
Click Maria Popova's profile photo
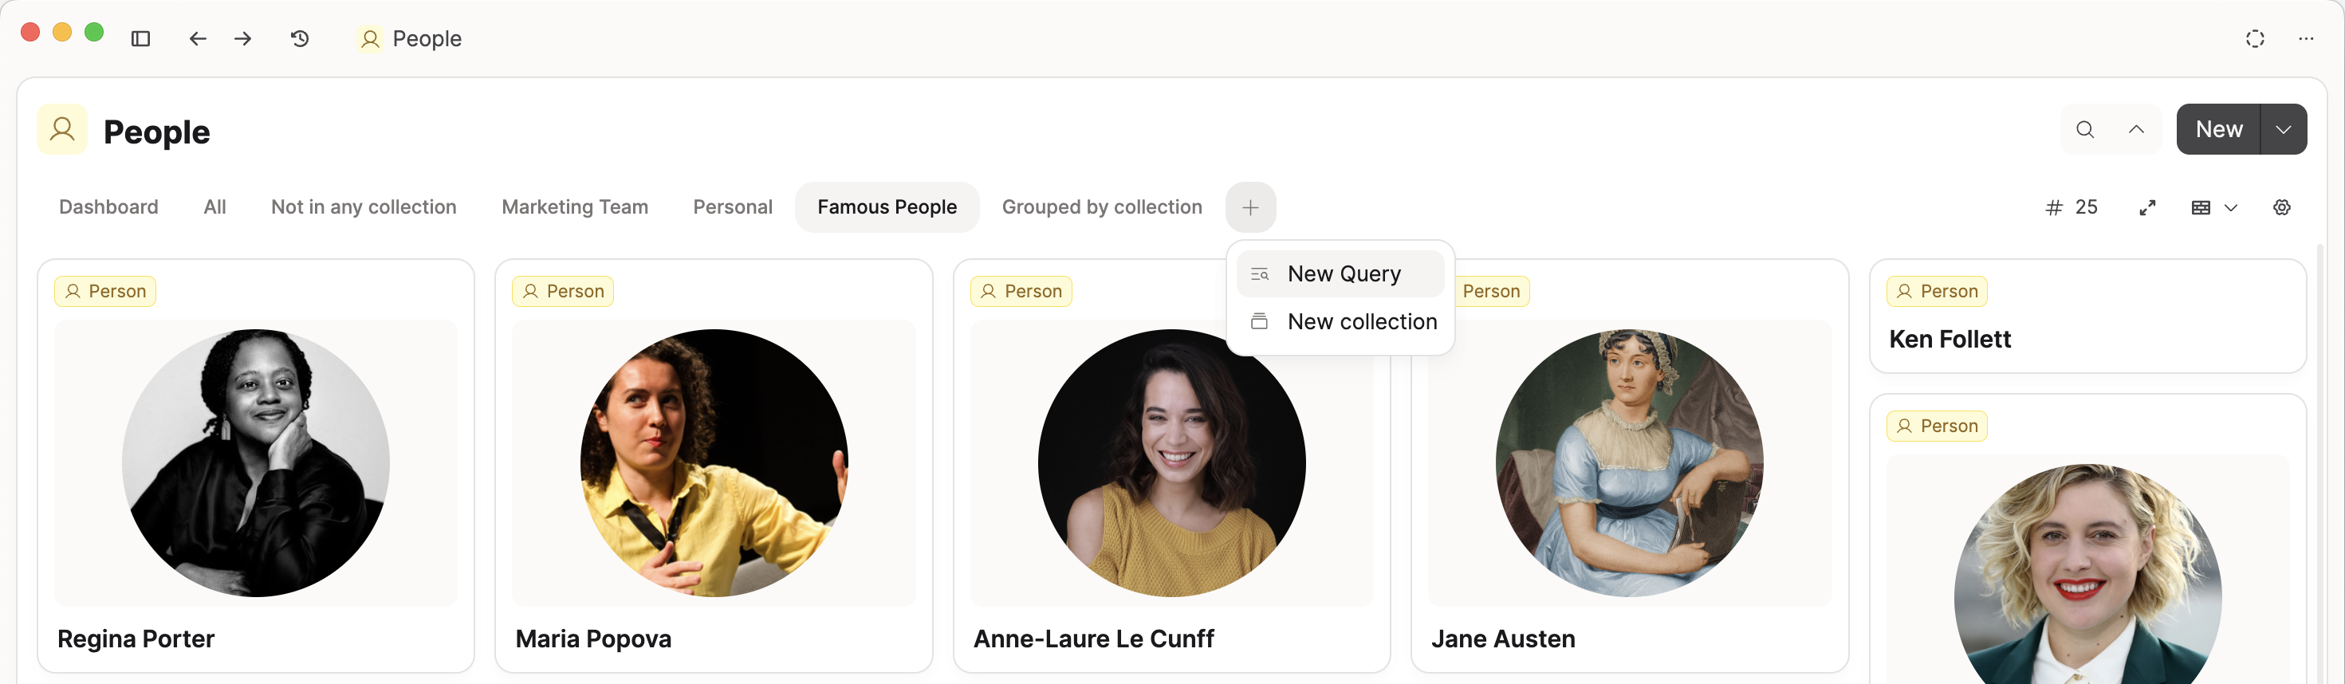[714, 463]
